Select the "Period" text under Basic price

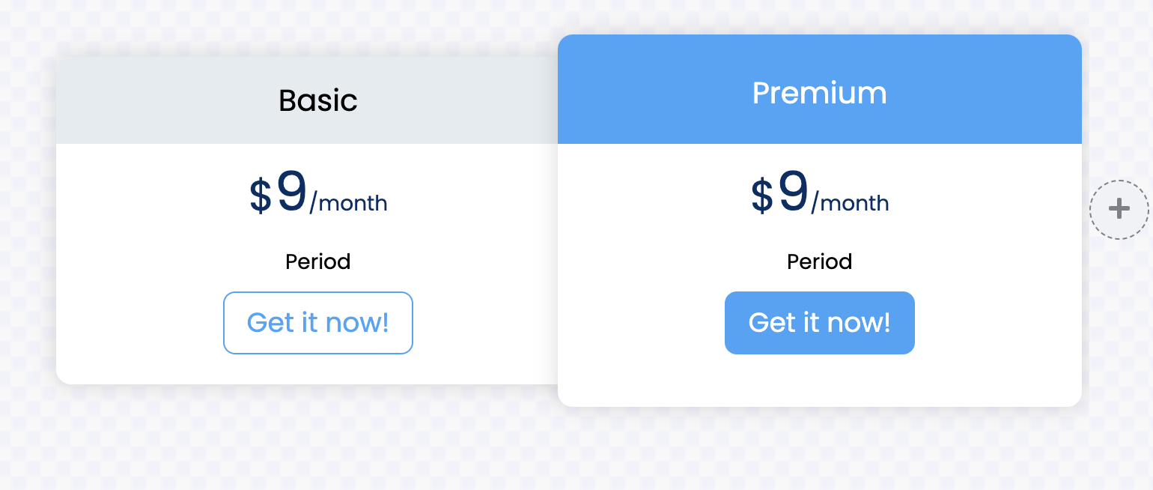[x=317, y=261]
